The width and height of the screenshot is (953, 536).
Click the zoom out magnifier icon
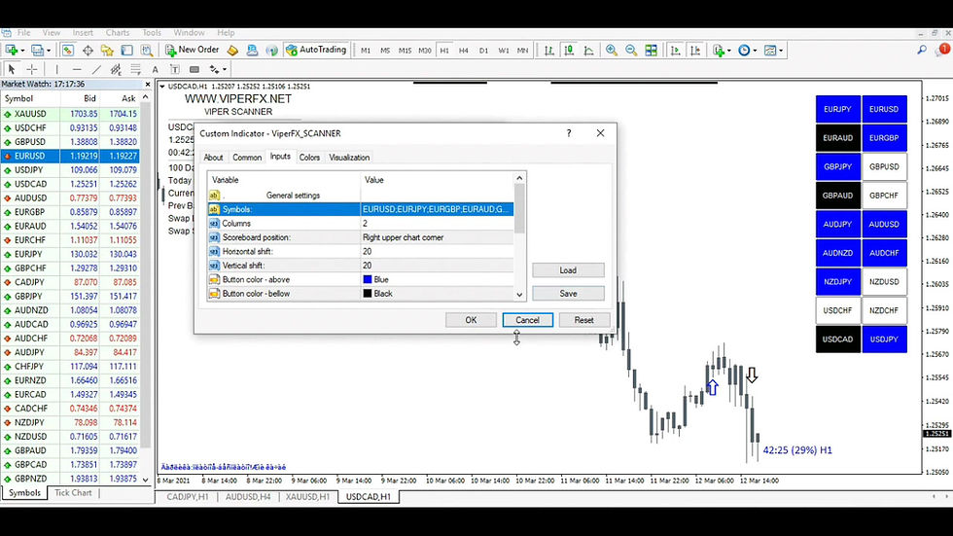tap(631, 51)
